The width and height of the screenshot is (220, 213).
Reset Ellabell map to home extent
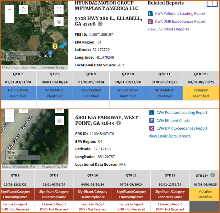click(24, 10)
